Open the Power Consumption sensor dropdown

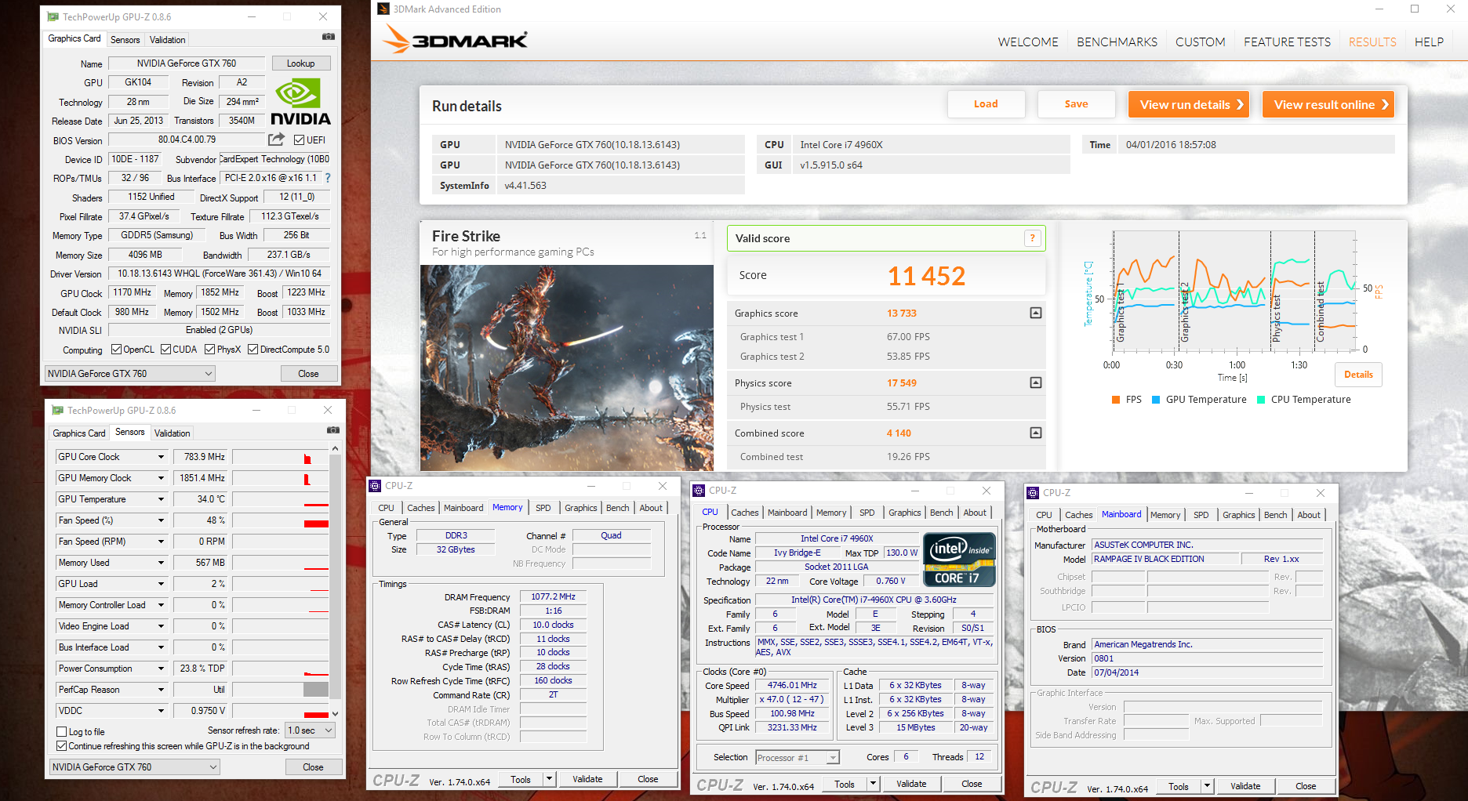[x=161, y=669]
